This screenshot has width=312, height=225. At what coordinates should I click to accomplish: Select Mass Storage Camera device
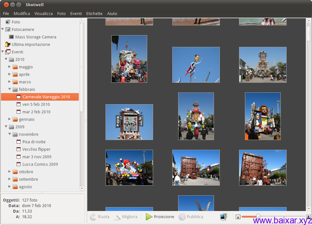35,37
